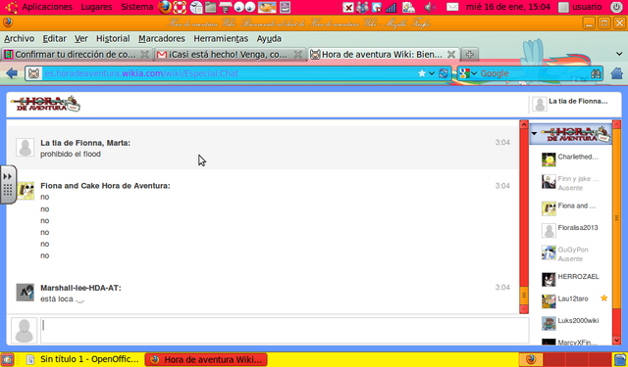Open the Historial menu
Viewport: 628px width, 367px height.
click(x=113, y=39)
